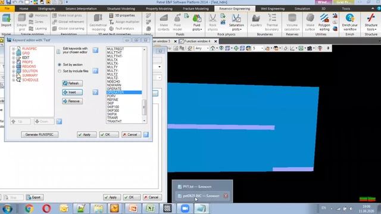Click Cancel in the Keyword editor dialog
Image resolution: width=381 pixels, height=214 pixels.
pyautogui.click(x=131, y=134)
